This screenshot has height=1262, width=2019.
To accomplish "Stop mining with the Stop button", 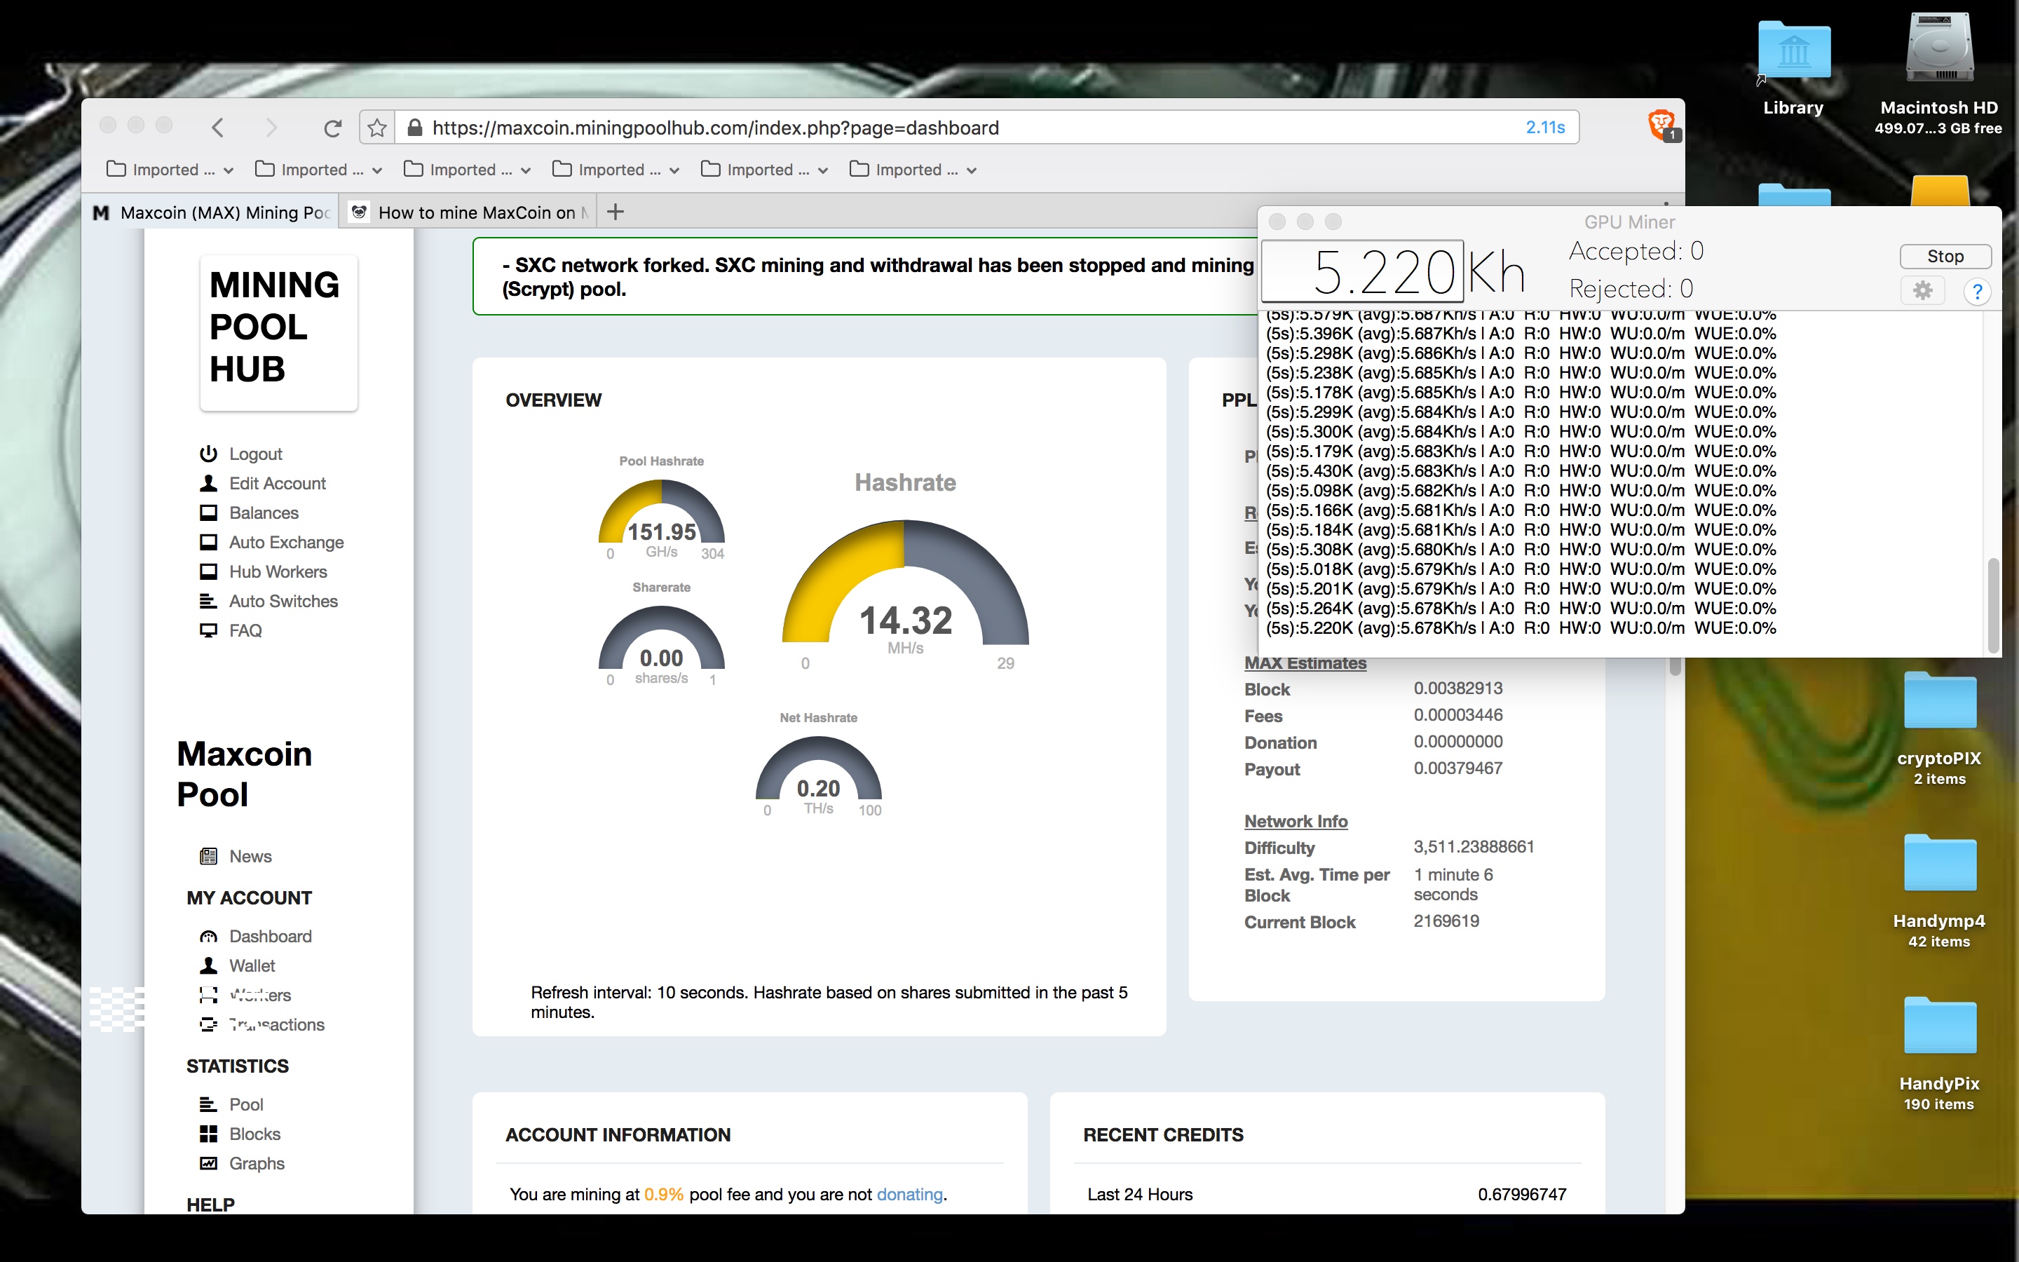I will (1945, 256).
